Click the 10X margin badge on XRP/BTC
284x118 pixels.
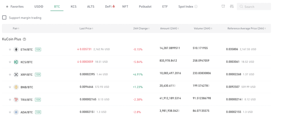pyautogui.click(x=38, y=75)
